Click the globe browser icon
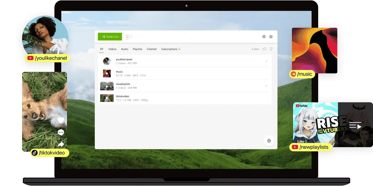The image size is (373, 186). point(269,141)
